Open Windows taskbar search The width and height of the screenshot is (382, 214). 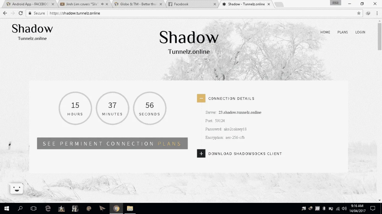point(20,208)
